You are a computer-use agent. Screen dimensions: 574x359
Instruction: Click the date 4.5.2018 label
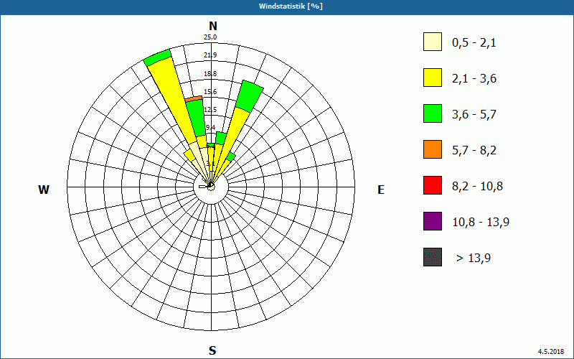[551, 351]
